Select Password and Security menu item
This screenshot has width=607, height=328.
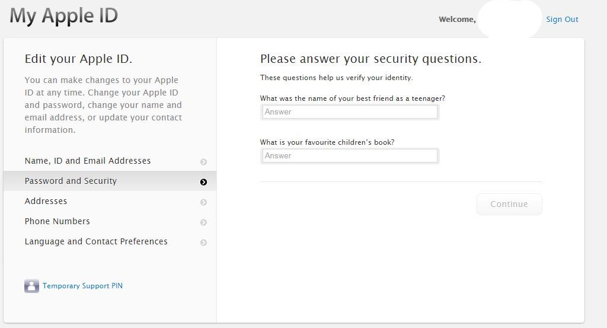click(110, 181)
